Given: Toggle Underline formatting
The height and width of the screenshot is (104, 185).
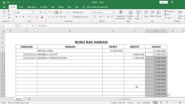Looking at the screenshot, I should pyautogui.click(x=23, y=17).
